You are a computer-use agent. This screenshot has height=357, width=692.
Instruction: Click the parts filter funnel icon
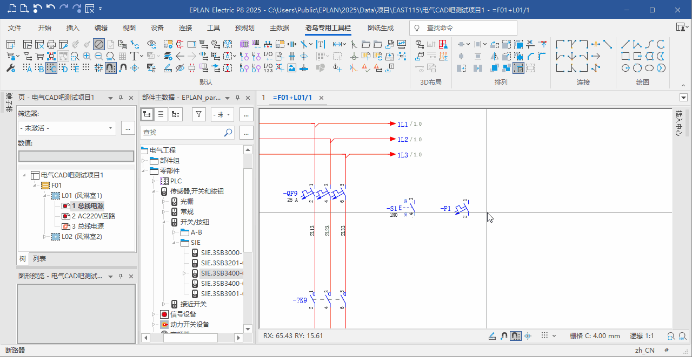pyautogui.click(x=199, y=114)
